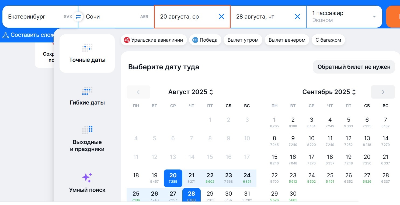Open the Сентябрь 2025 month selector
Image resolution: width=400 pixels, height=205 pixels.
click(x=329, y=92)
